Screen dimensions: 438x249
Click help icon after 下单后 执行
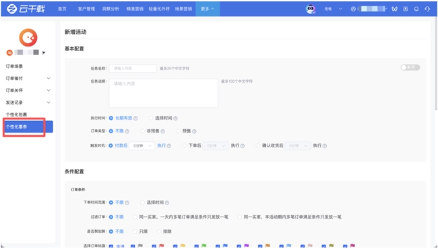coord(243,146)
